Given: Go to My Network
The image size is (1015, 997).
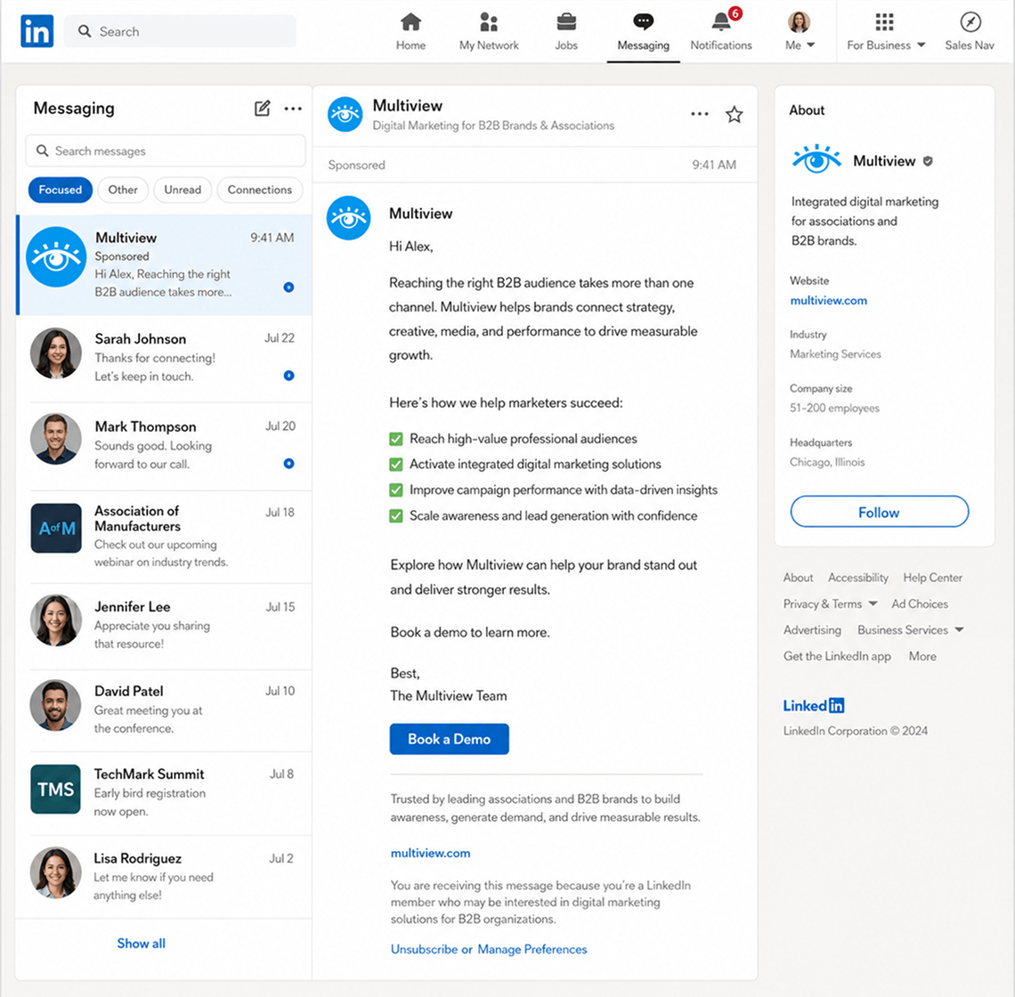Looking at the screenshot, I should pos(489,31).
